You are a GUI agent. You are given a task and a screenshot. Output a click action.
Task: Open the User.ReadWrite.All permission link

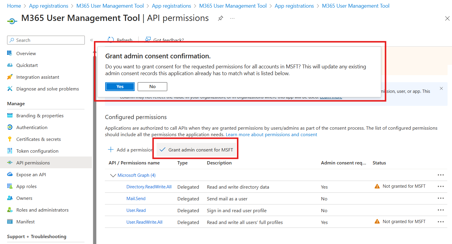click(144, 222)
